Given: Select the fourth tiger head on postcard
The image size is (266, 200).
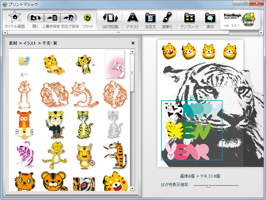Looking at the screenshot, I should pyautogui.click(x=229, y=52).
